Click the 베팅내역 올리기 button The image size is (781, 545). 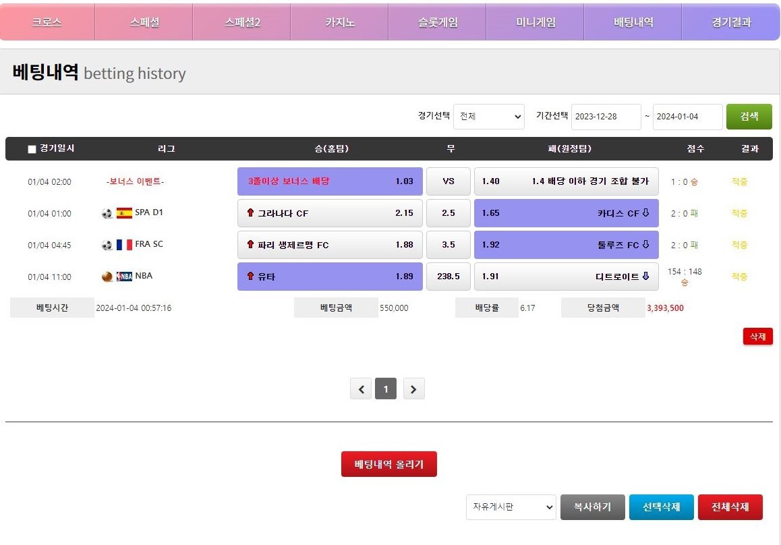pyautogui.click(x=388, y=464)
